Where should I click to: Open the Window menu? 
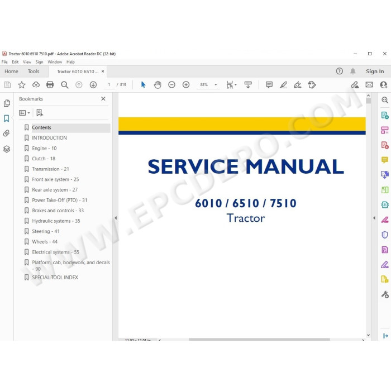click(x=55, y=62)
